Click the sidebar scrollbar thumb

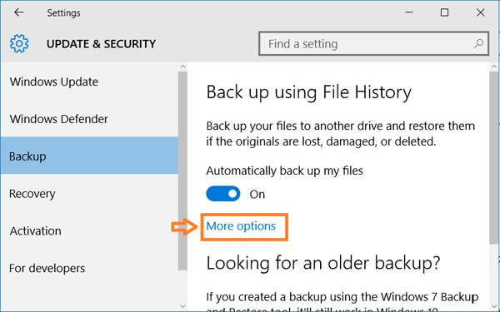[x=182, y=171]
